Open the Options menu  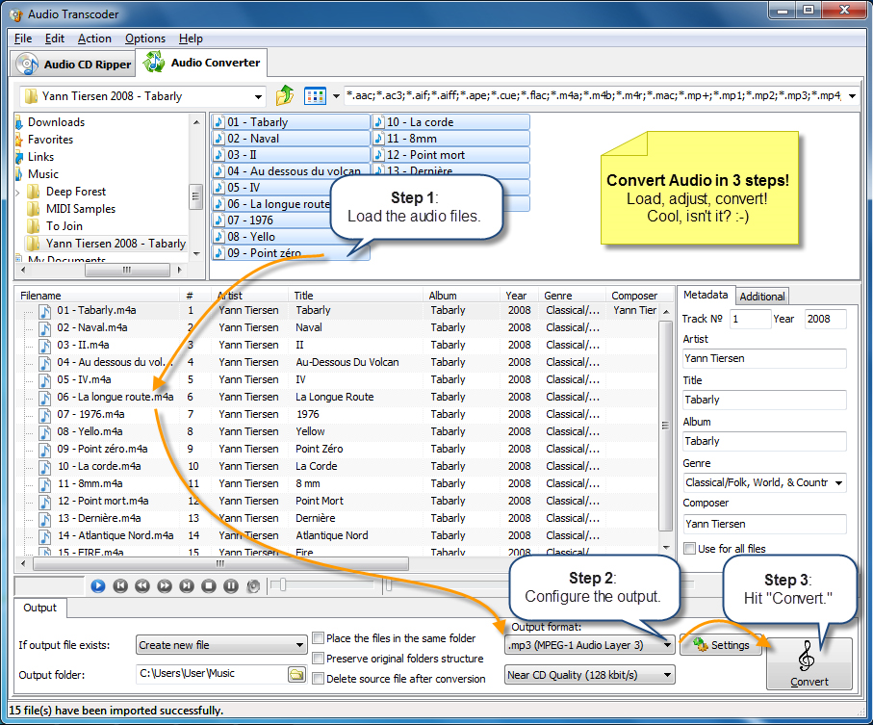click(x=145, y=39)
